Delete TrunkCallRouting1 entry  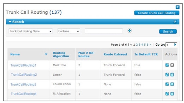click(x=172, y=65)
